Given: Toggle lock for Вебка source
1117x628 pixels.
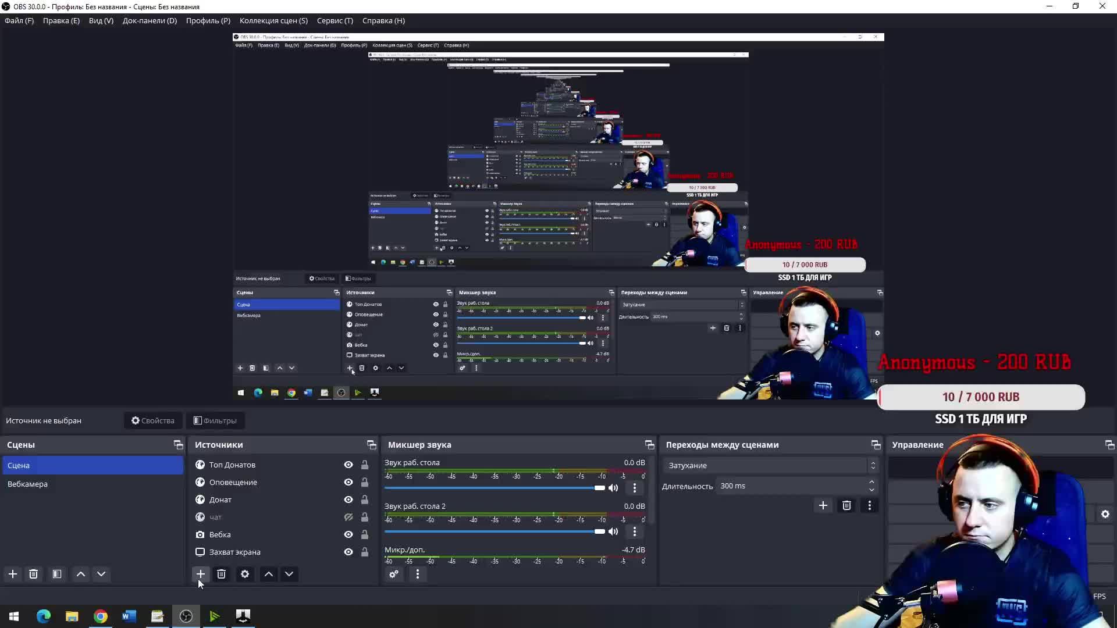Looking at the screenshot, I should [365, 534].
